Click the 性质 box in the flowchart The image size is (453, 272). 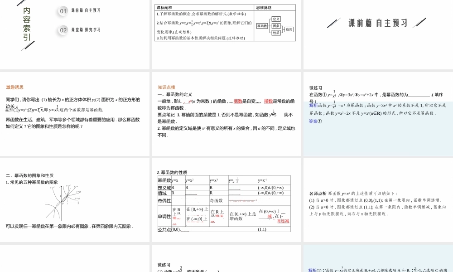tap(276, 33)
